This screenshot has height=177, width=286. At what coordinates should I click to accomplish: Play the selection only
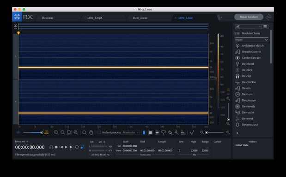[71, 147]
